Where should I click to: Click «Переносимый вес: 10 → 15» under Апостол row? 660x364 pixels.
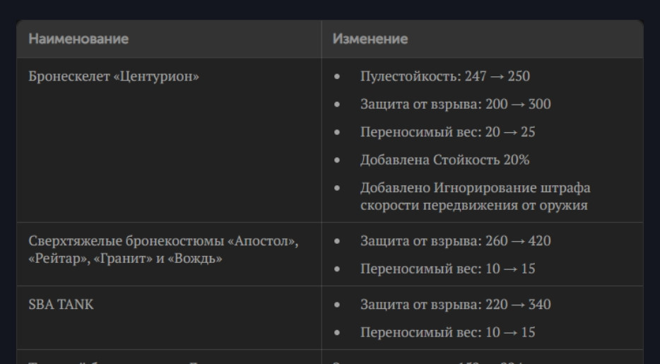(447, 269)
